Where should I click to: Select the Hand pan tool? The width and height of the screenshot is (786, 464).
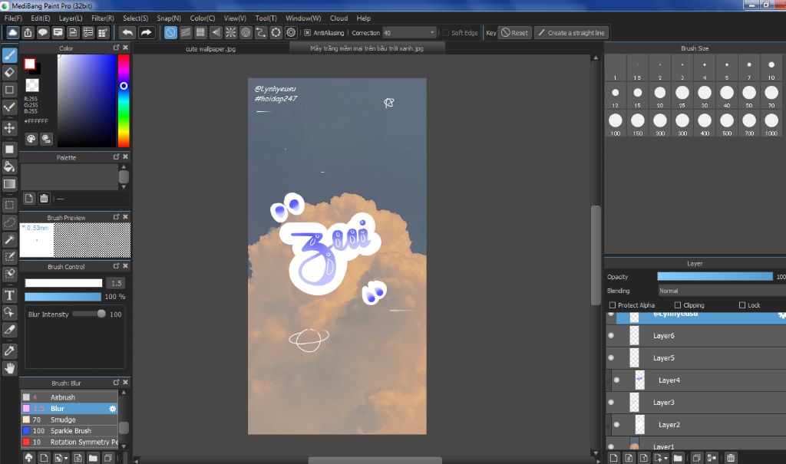coord(9,368)
